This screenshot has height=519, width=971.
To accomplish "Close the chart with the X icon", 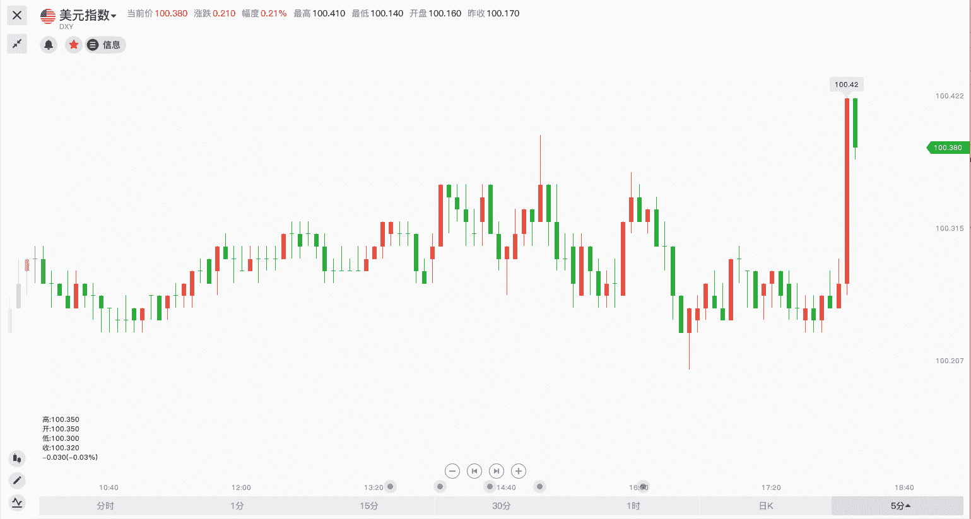I will point(17,15).
